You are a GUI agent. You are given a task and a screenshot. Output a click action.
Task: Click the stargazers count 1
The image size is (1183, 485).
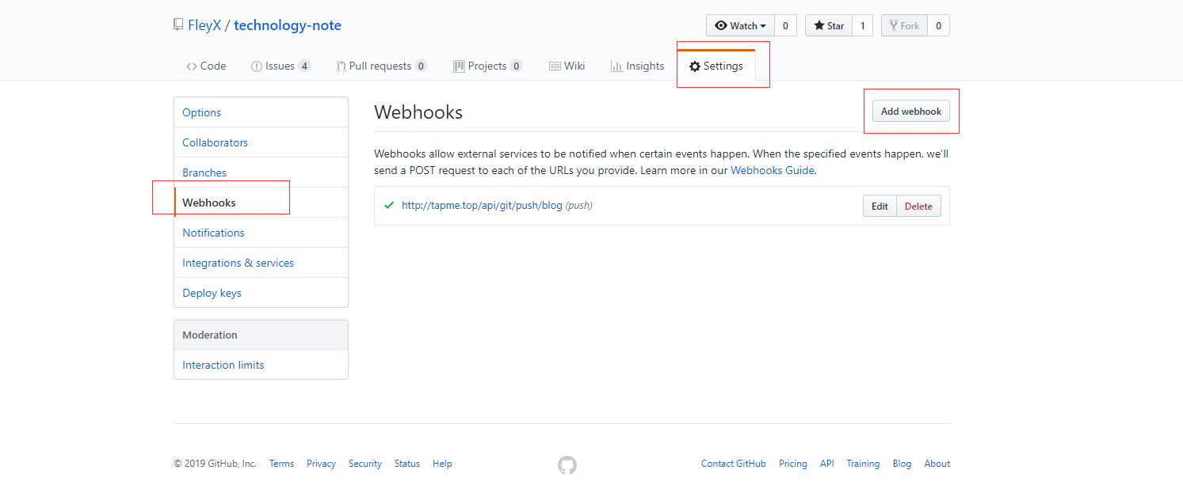[862, 25]
